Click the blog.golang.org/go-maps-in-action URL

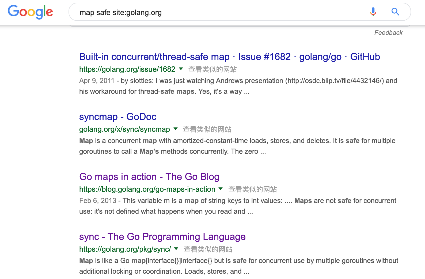(x=147, y=189)
